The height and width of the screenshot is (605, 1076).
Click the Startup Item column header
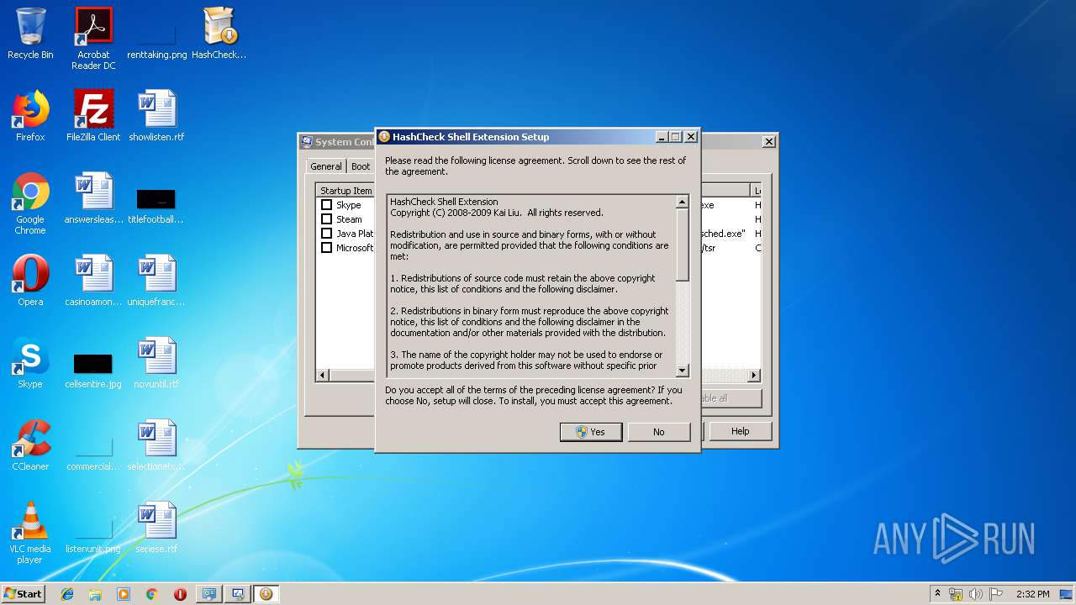[345, 191]
